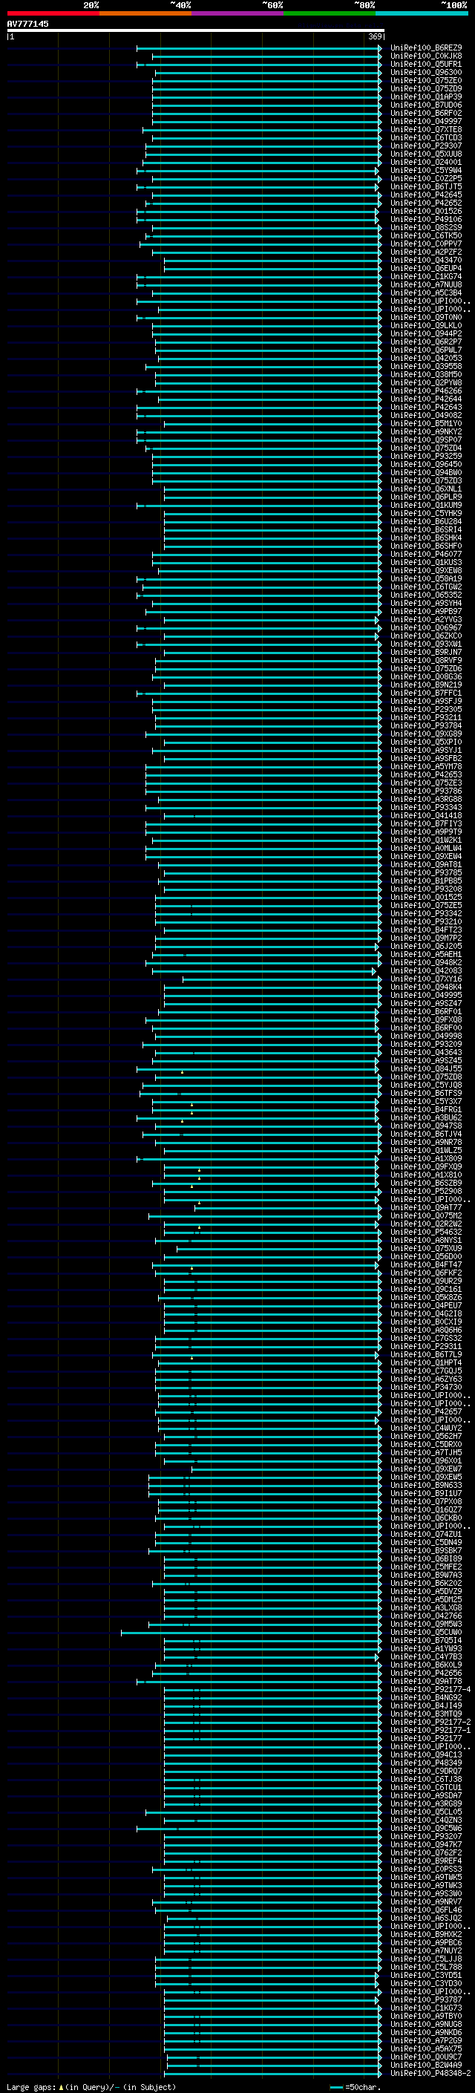
Task: Select hit label UniRef100_Q94C13
Action: pos(426,1755)
